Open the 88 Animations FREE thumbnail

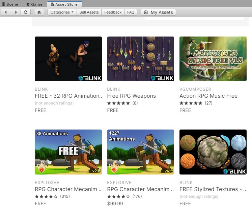(68, 152)
